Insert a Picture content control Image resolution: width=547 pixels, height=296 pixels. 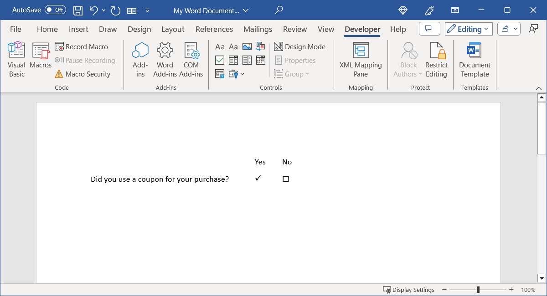[x=247, y=46]
